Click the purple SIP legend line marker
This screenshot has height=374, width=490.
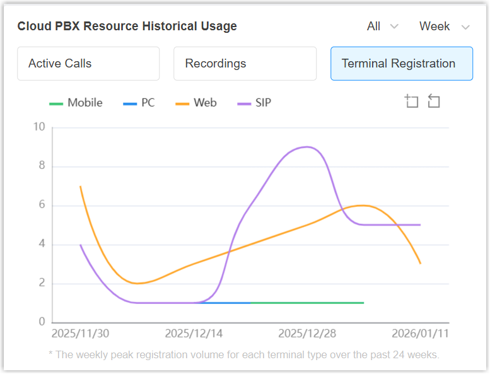tap(245, 103)
